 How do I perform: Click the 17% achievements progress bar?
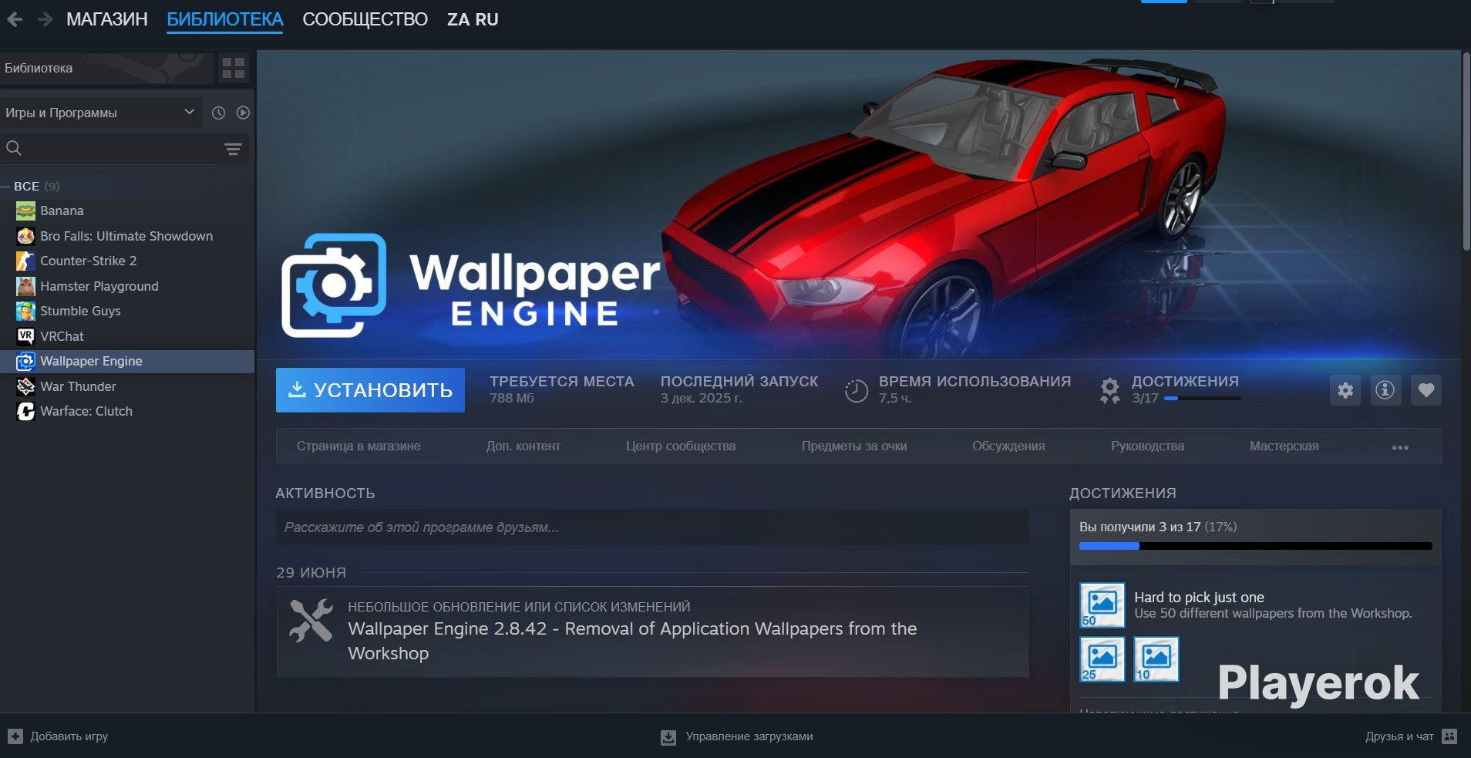[1256, 546]
